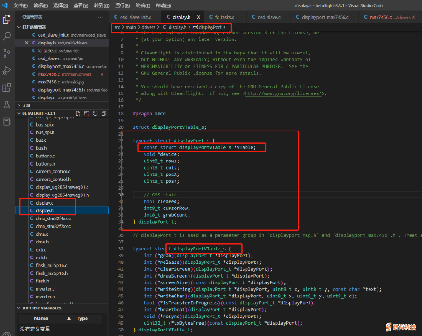Close display.h in open editors list
422x336 pixels.
coord(26,43)
